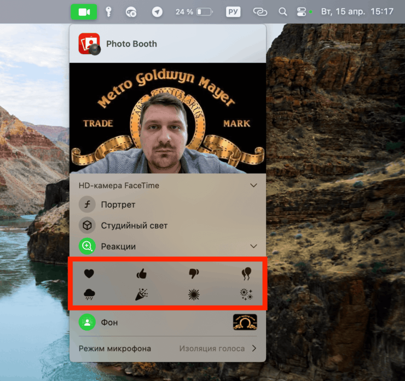Play the fireworks reaction effect
This screenshot has width=405, height=381.
coord(246,295)
